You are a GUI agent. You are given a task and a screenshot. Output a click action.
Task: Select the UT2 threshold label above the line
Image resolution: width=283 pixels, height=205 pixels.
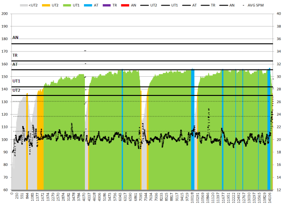pyautogui.click(x=16, y=90)
